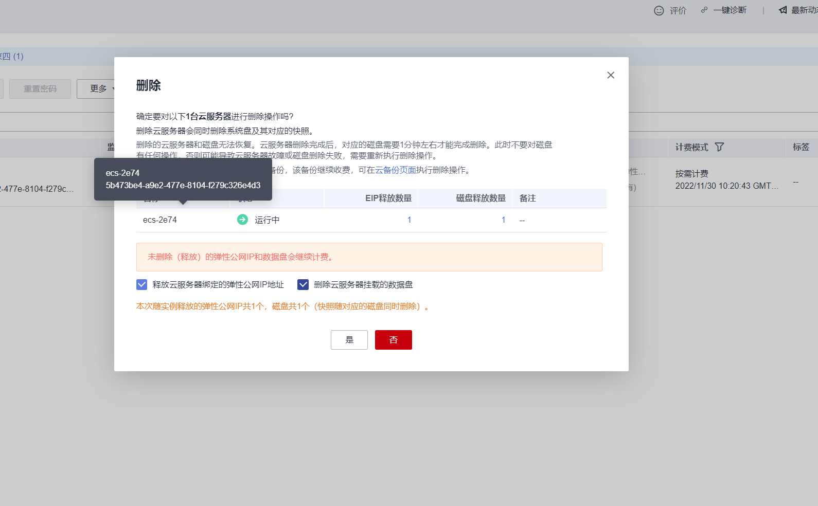Click the smiley 评价 feedback icon

pyautogui.click(x=659, y=10)
